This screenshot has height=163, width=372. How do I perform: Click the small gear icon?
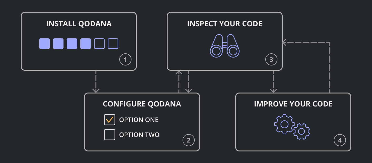coord(301,131)
